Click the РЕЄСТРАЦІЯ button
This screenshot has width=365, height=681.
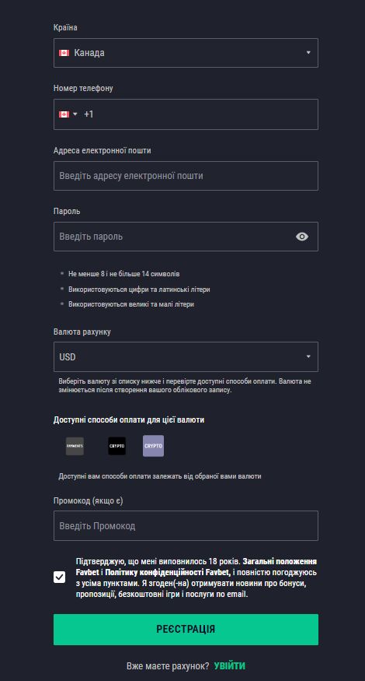coord(186,630)
